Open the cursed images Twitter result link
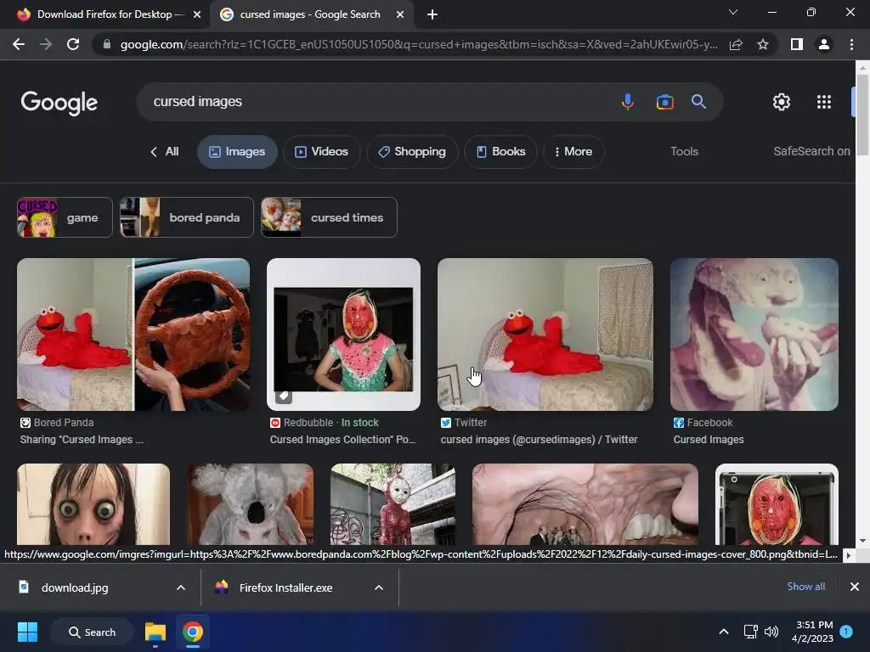This screenshot has height=652, width=870. tap(539, 440)
